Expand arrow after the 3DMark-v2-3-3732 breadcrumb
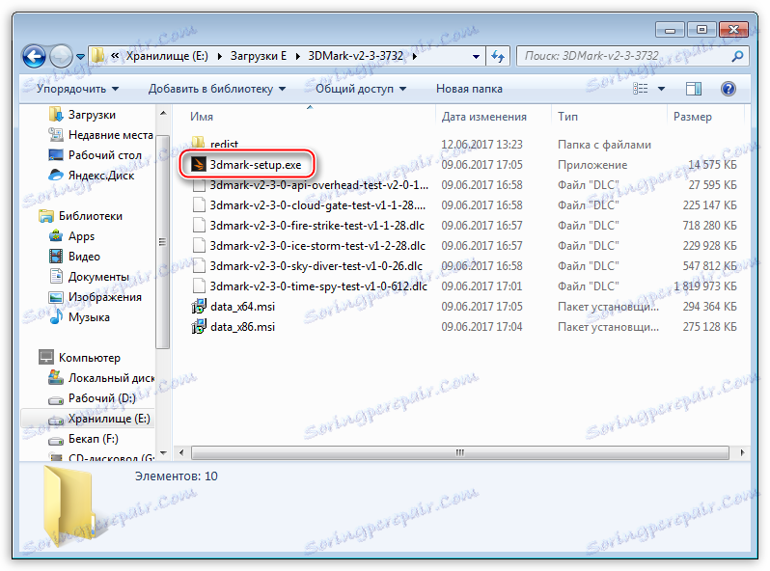This screenshot has width=770, height=571. click(415, 57)
